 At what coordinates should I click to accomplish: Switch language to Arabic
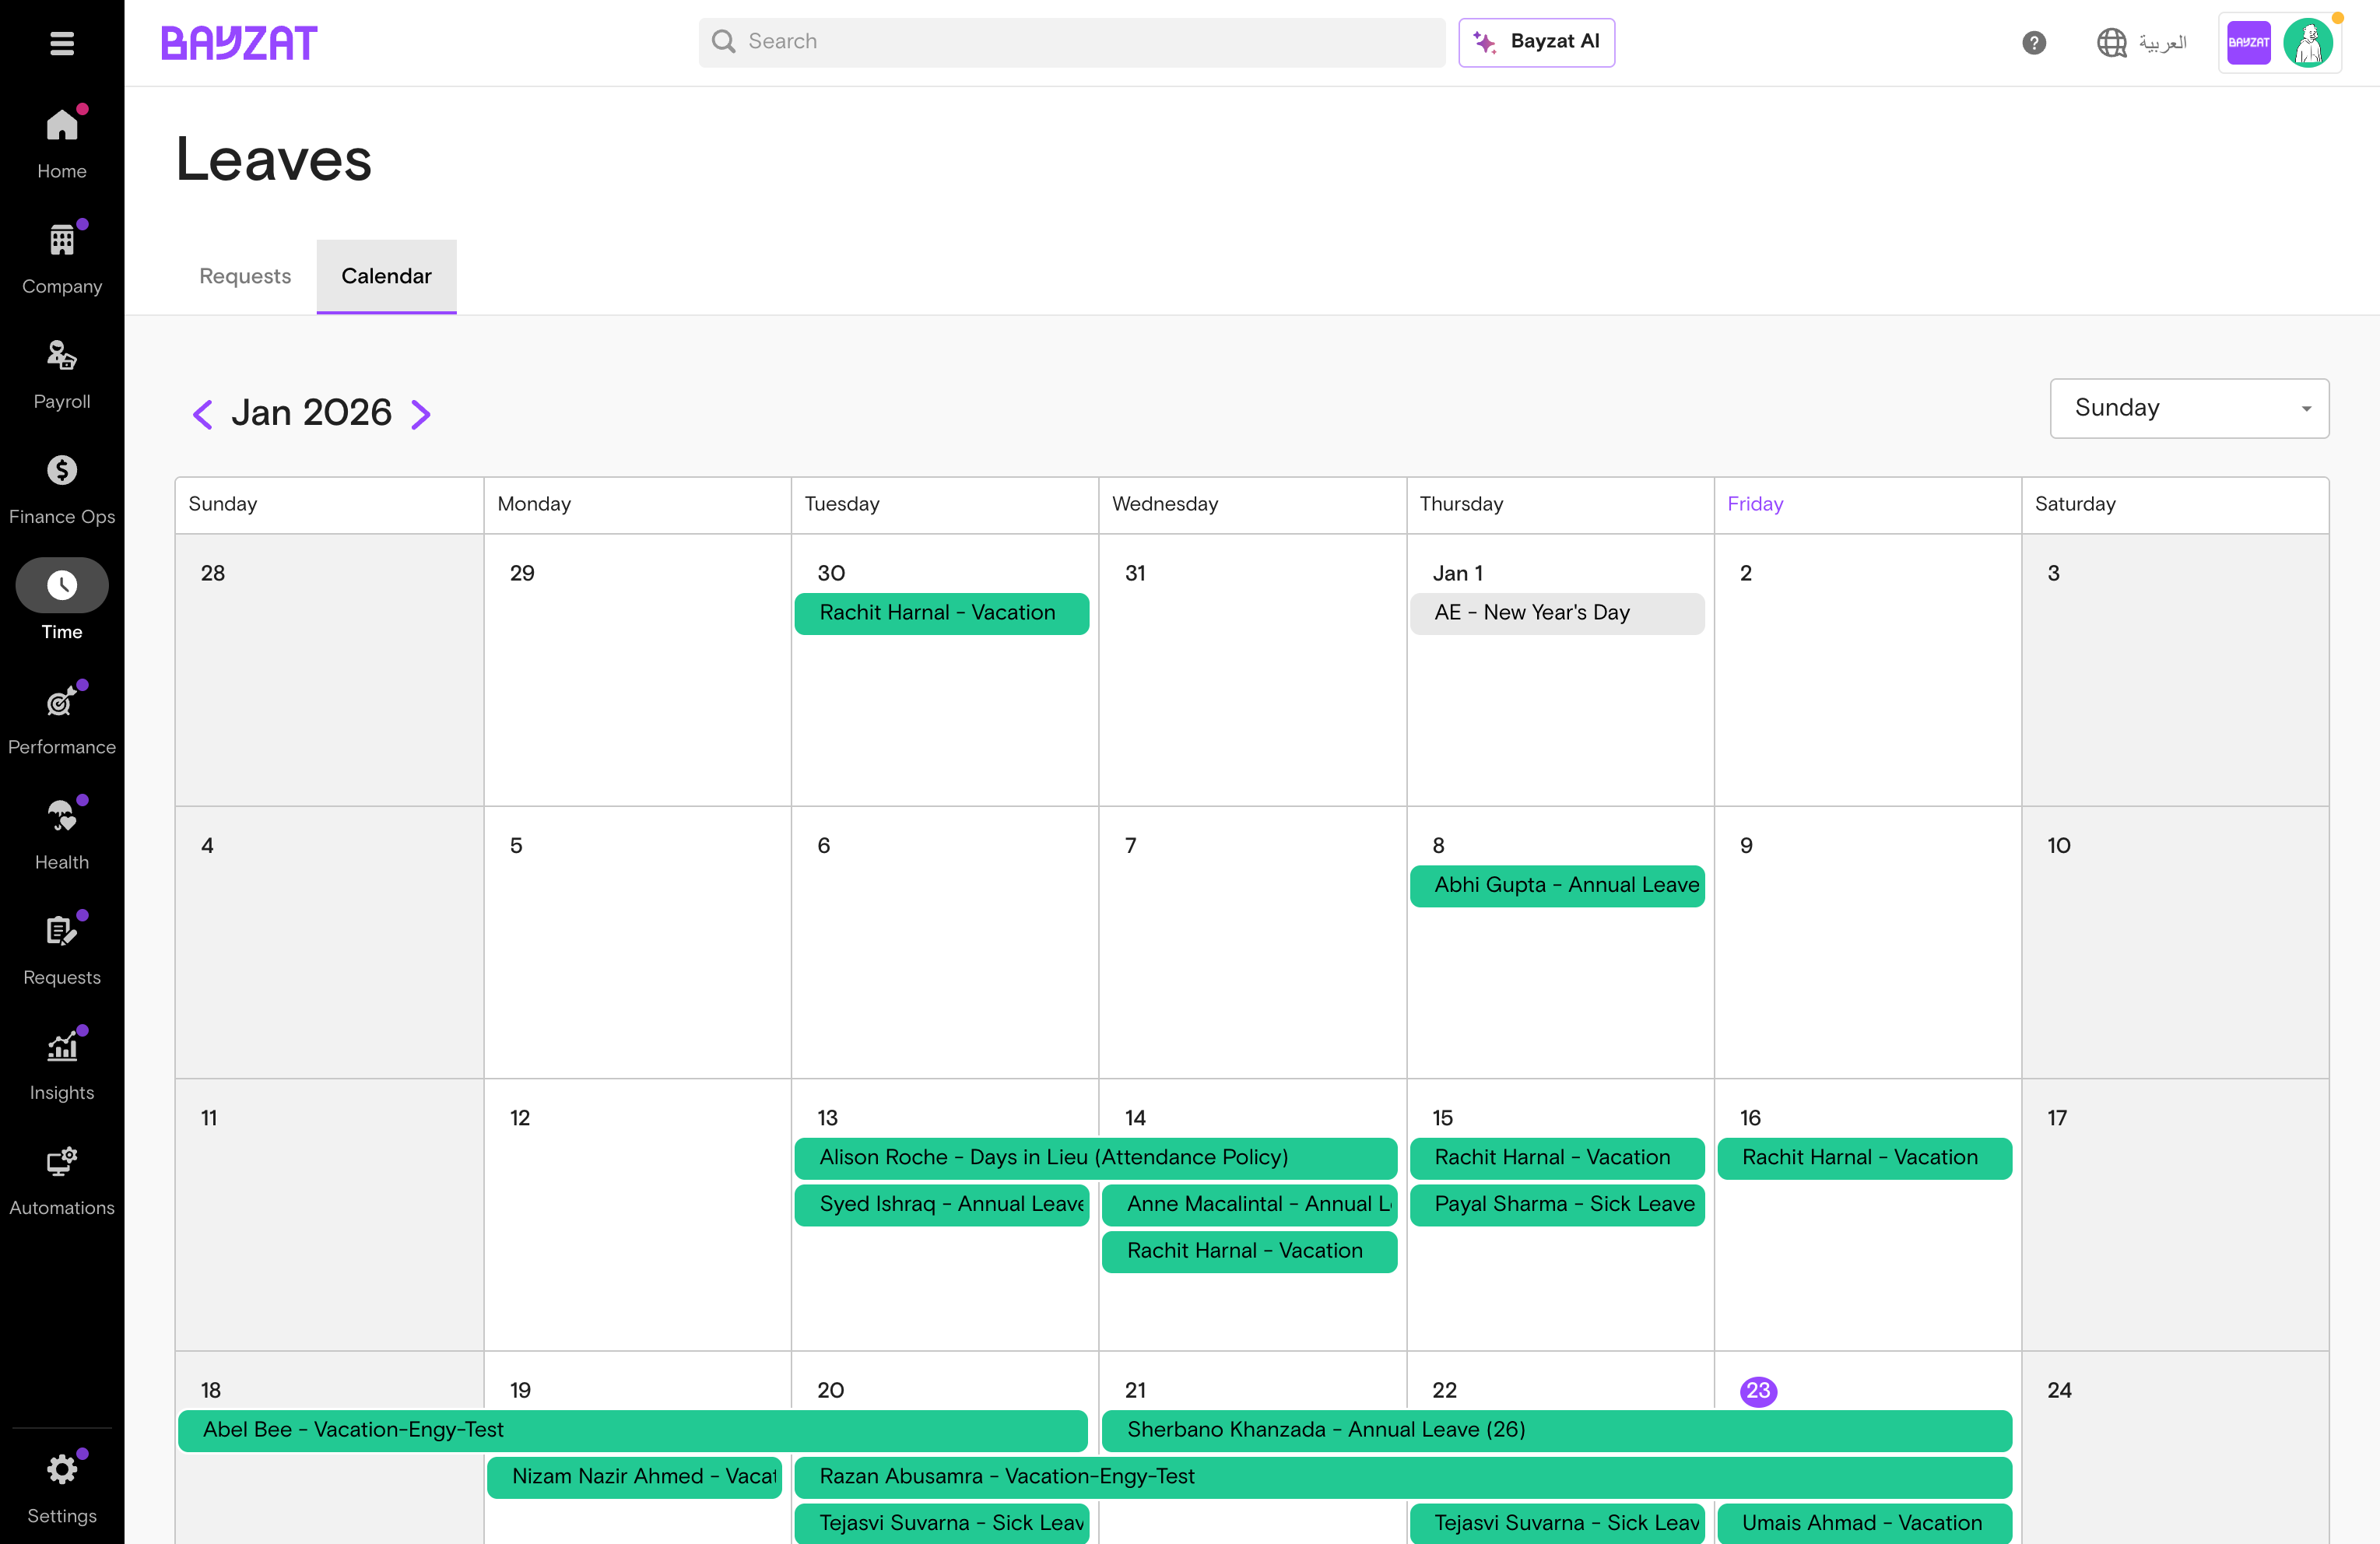(2142, 43)
